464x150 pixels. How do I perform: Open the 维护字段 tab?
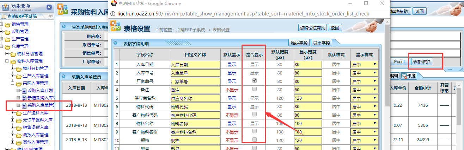coord(299,43)
